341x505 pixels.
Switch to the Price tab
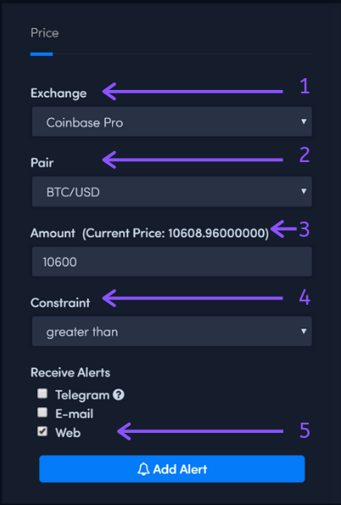coord(44,33)
